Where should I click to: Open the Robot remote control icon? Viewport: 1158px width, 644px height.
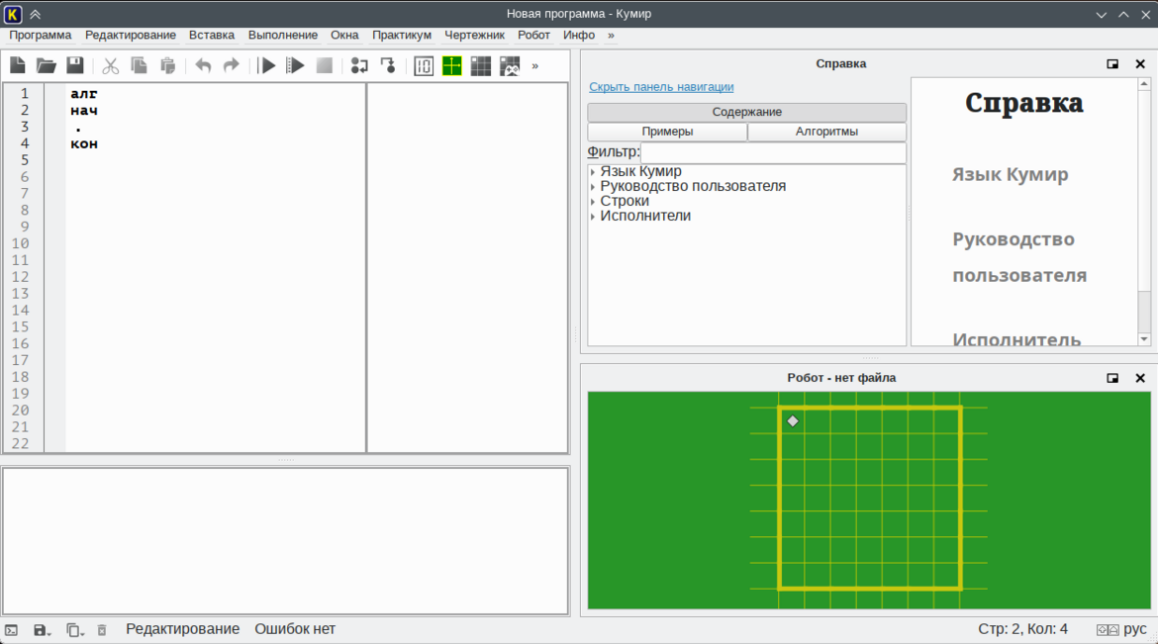(x=510, y=65)
